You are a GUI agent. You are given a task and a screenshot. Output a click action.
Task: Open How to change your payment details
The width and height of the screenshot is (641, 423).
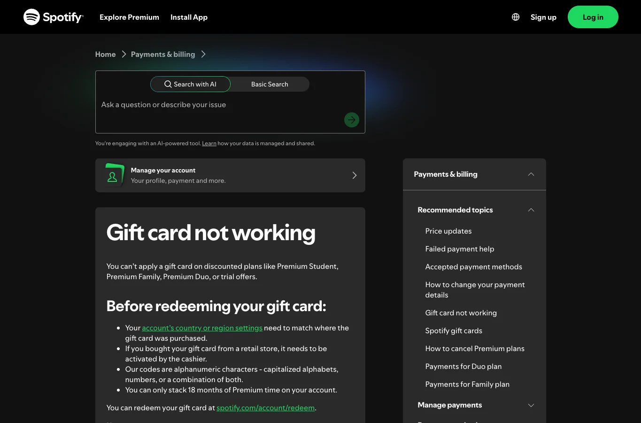pos(475,290)
